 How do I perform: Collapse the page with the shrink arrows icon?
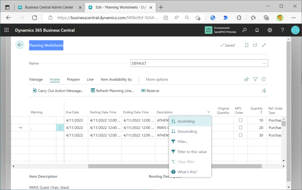tap(264, 45)
